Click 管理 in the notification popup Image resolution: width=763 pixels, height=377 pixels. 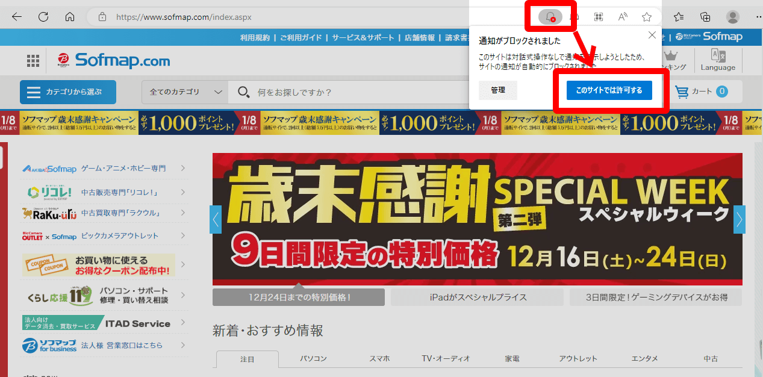point(497,90)
